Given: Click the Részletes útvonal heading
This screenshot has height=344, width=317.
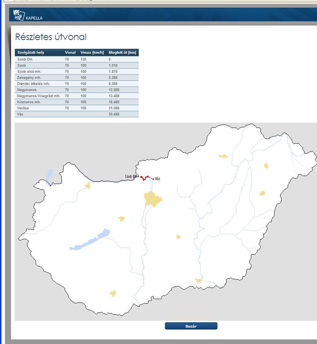Looking at the screenshot, I should click(x=51, y=37).
